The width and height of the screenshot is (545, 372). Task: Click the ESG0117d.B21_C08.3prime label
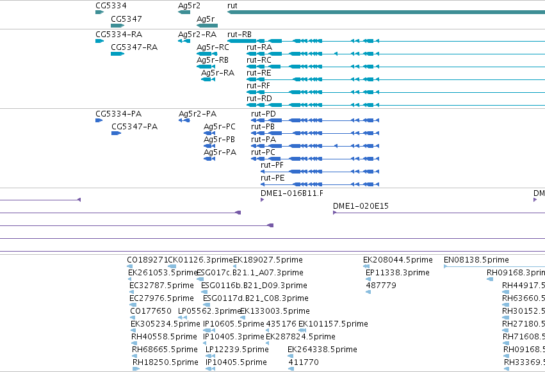pos(256,299)
